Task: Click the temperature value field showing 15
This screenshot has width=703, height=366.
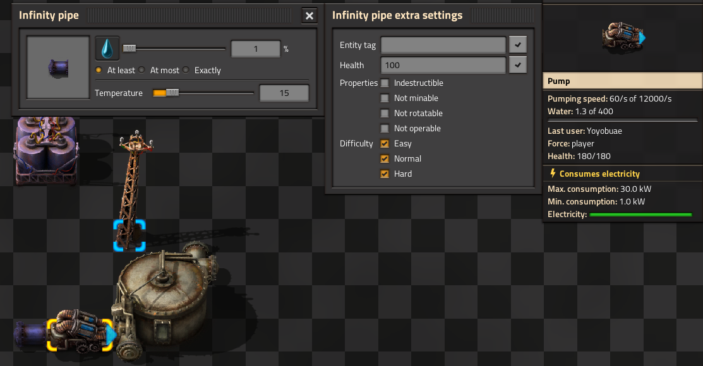Action: (284, 93)
